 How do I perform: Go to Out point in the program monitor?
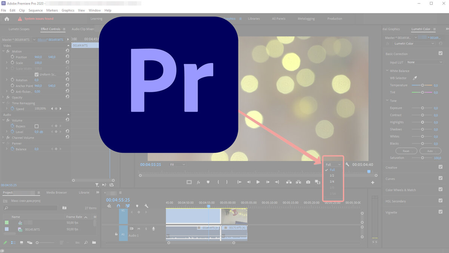[277, 182]
